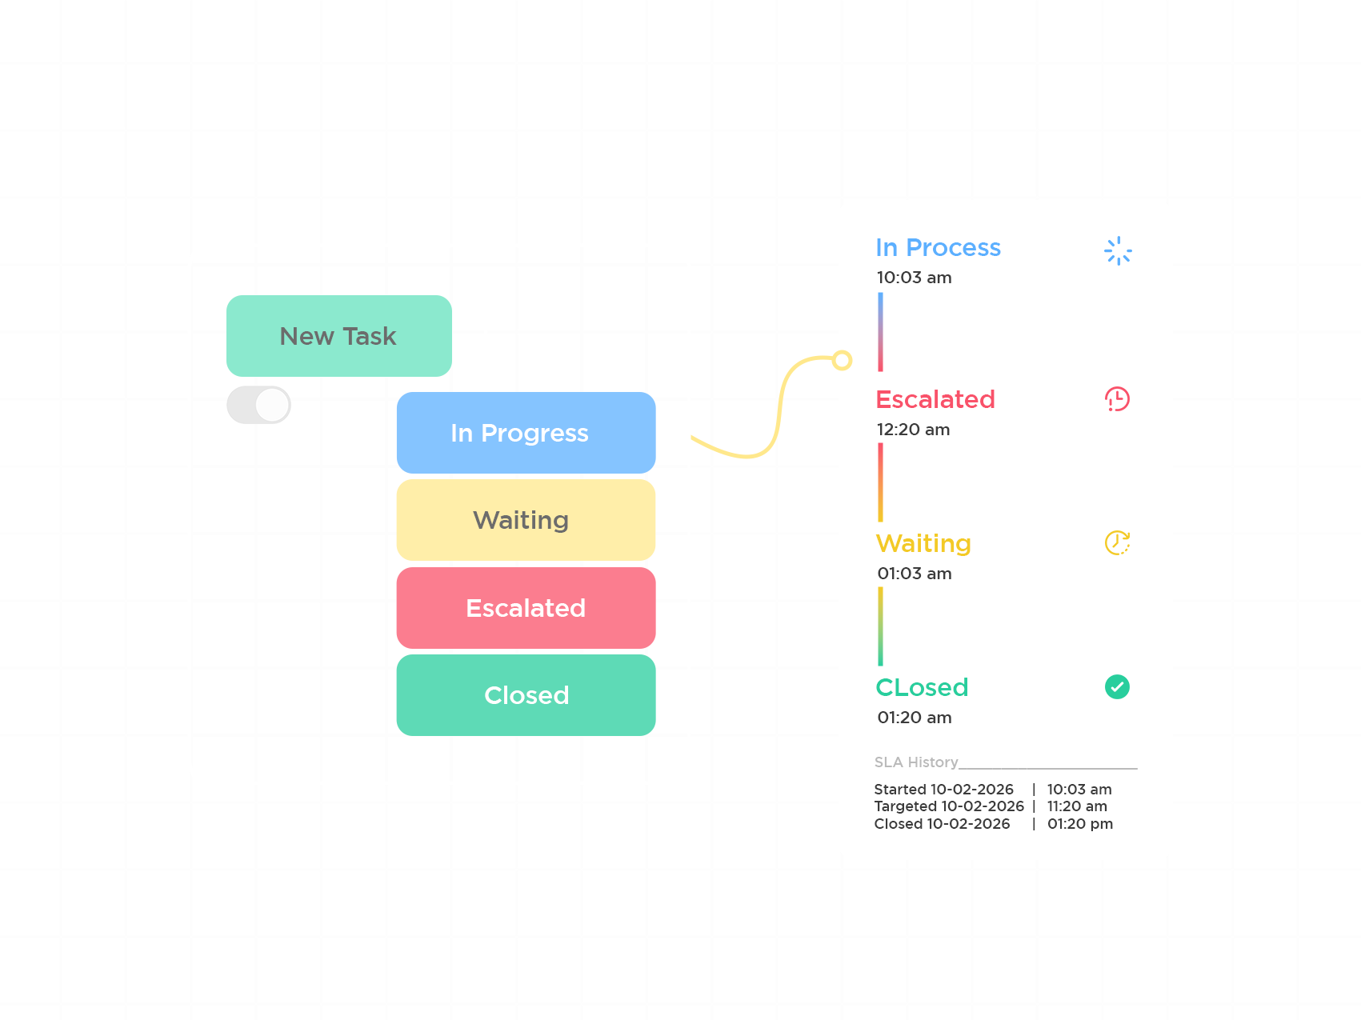The image size is (1361, 1020).
Task: Click the SLA History section label
Action: tap(916, 762)
